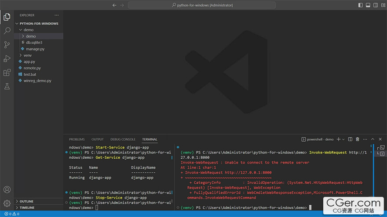Click the Accounts icon
The height and width of the screenshot is (217, 387).
tap(7, 190)
